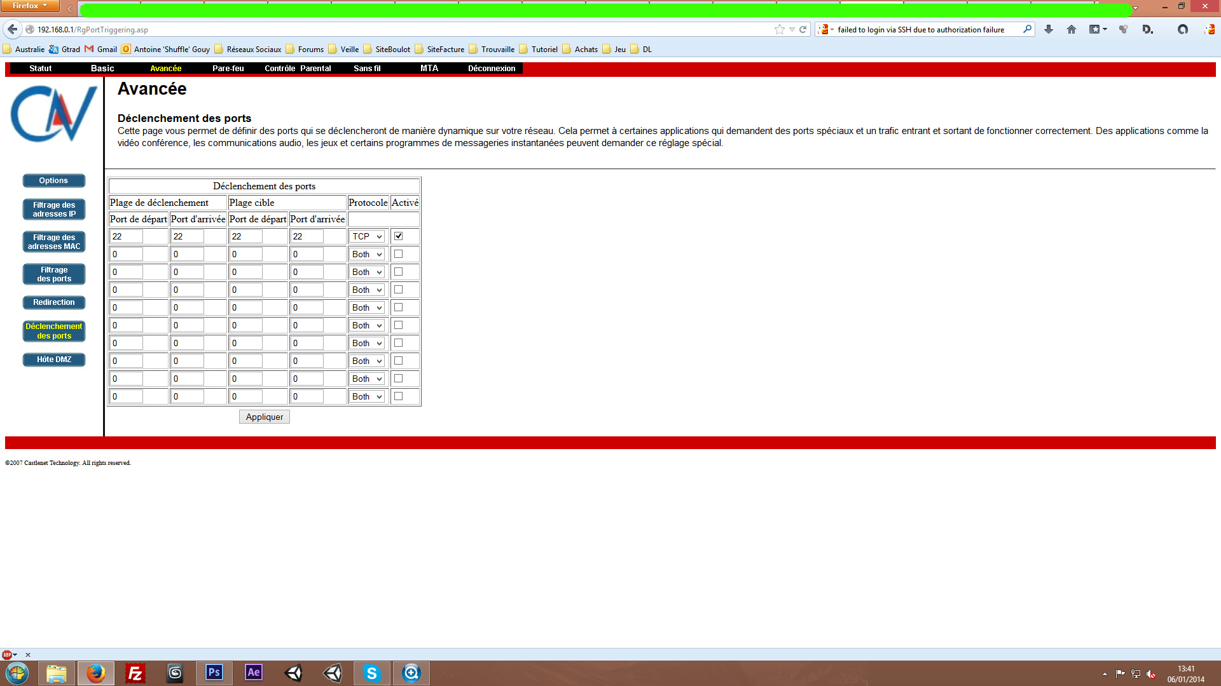
Task: Open the Pare-feu tab
Action: click(x=228, y=69)
